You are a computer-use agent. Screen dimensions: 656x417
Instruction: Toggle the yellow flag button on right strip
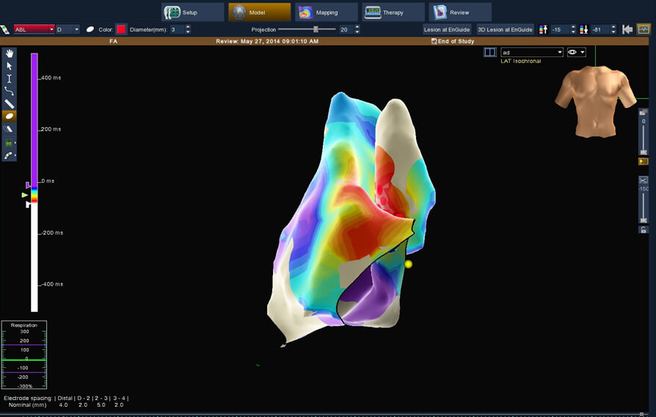644,161
